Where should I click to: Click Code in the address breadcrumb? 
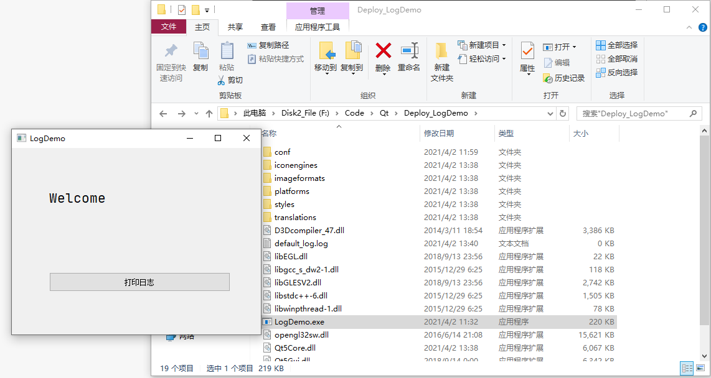pos(354,113)
